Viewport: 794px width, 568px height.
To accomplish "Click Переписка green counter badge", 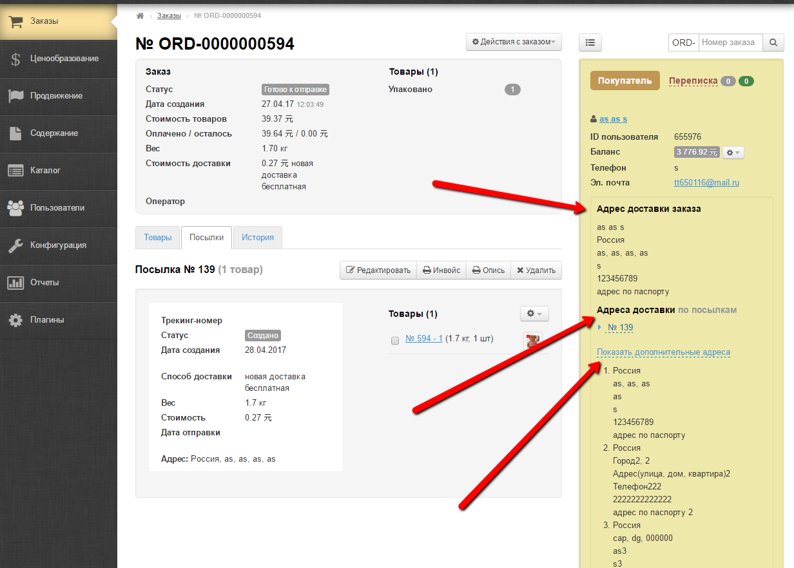I will tap(746, 81).
